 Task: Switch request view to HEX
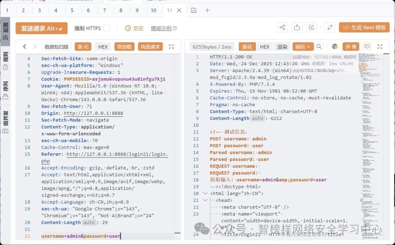pos(103,47)
